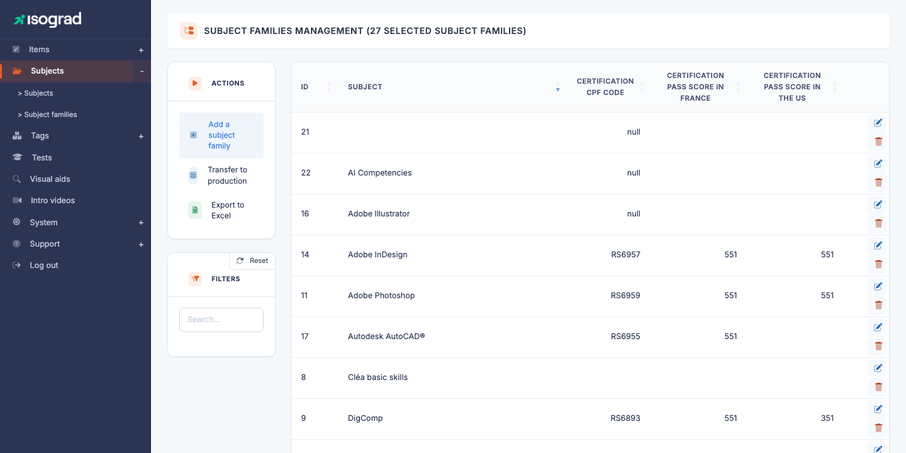Click CPF code RS6955
Viewport: 906px width, 453px height.
[x=625, y=337]
